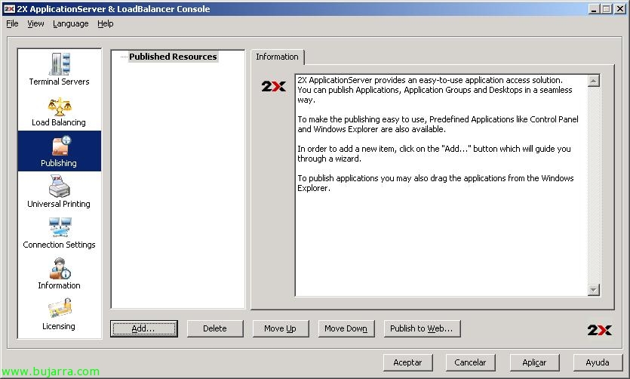Open the Information person icon in sidebar
The height and width of the screenshot is (379, 630).
click(x=60, y=268)
